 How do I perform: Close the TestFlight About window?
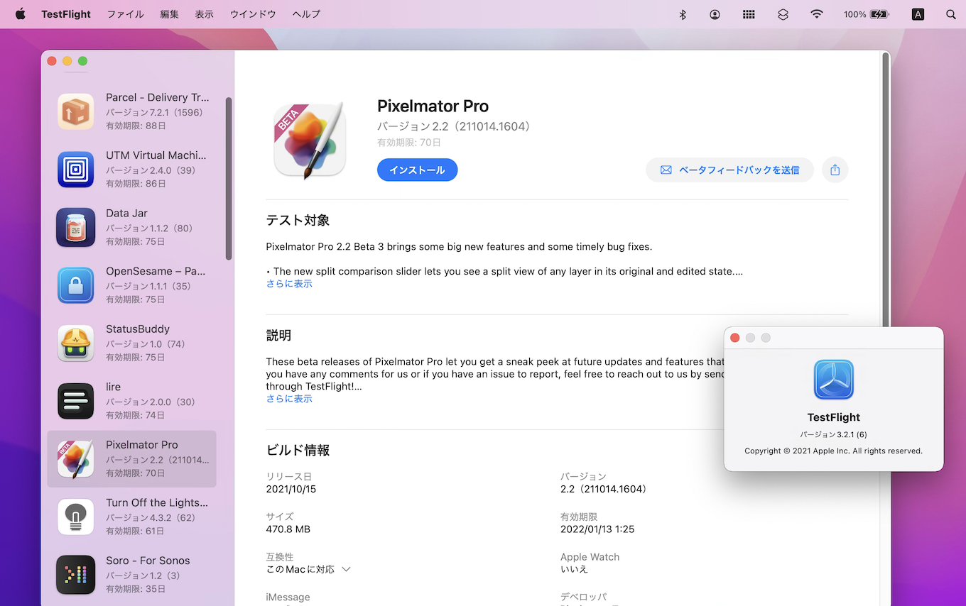click(735, 338)
